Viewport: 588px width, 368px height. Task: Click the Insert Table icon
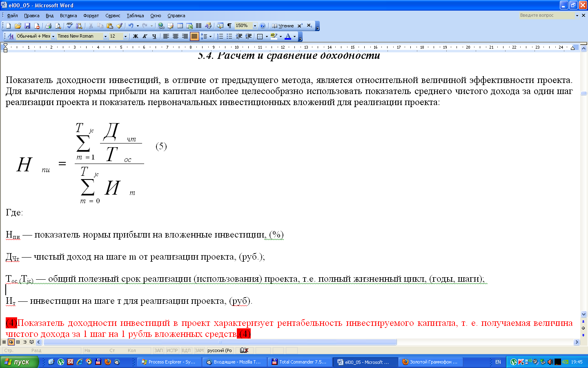(x=180, y=26)
